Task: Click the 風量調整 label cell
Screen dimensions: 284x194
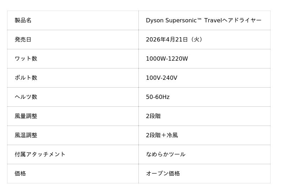Action: 26,116
